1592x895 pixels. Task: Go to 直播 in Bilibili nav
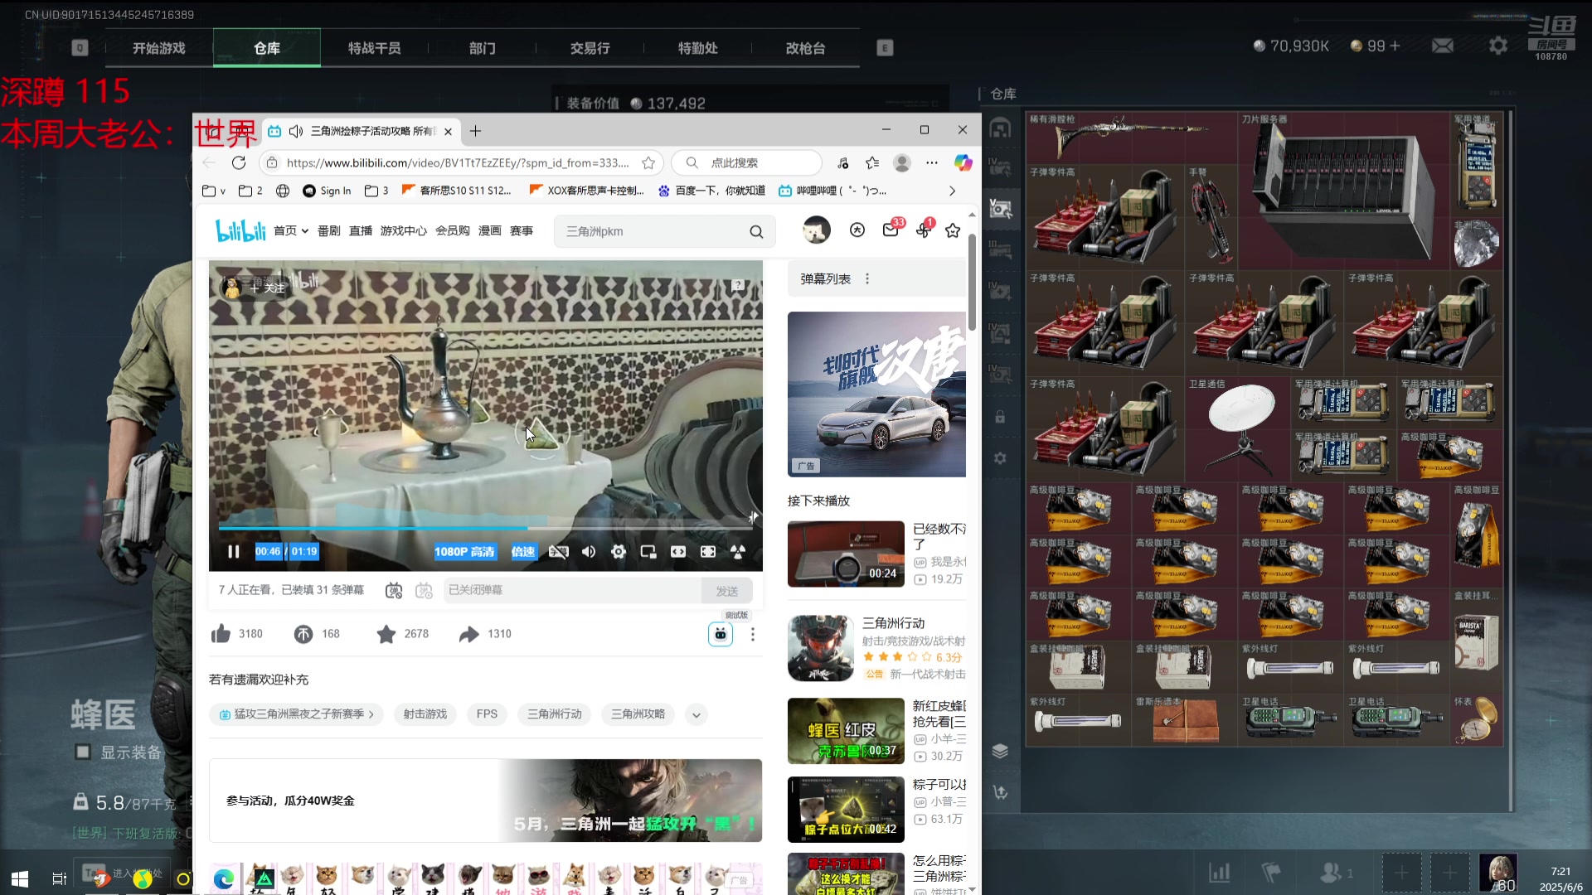click(x=361, y=231)
